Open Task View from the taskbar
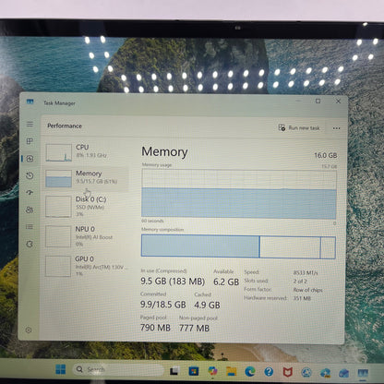Screen dimensions: 384x384 174,371
